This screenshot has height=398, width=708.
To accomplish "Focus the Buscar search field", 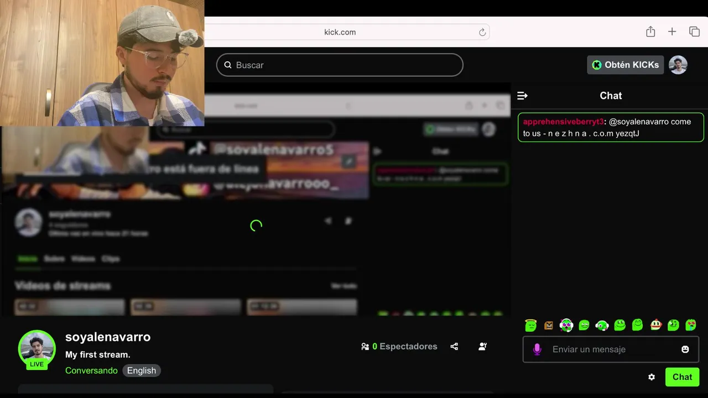I will [x=340, y=65].
